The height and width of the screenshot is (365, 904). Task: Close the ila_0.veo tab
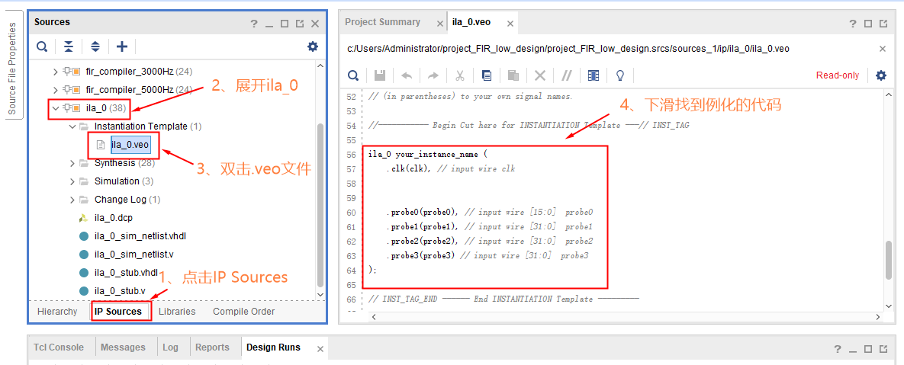pyautogui.click(x=510, y=24)
